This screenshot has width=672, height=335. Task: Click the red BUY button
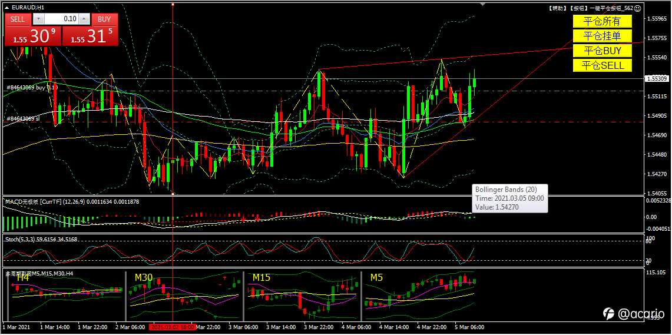[104, 19]
